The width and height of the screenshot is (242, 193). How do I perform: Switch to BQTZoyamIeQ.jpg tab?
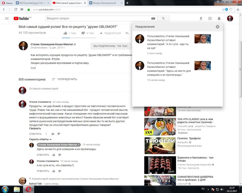click(x=32, y=3)
